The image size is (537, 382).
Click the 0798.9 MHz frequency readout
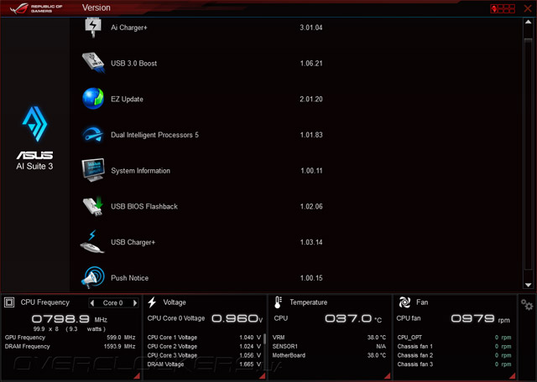tap(70, 319)
